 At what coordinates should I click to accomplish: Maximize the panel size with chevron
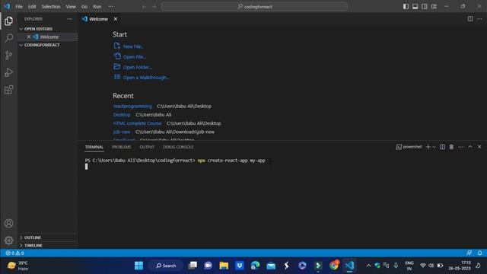(470, 147)
